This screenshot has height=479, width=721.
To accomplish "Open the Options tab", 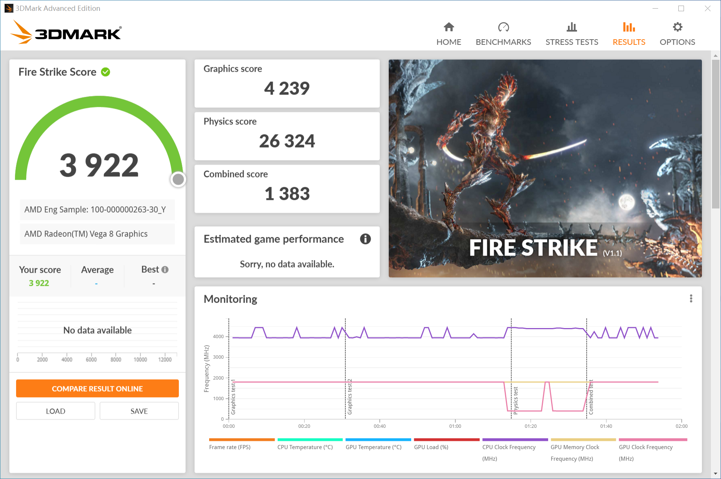I will coord(677,34).
